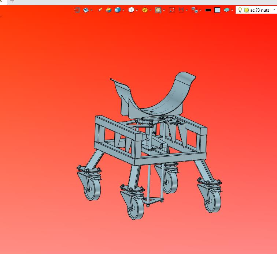
Task: Click the yellow circle layer color icon
Action: (247, 10)
